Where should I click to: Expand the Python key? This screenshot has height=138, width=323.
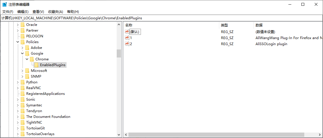(x=18, y=82)
